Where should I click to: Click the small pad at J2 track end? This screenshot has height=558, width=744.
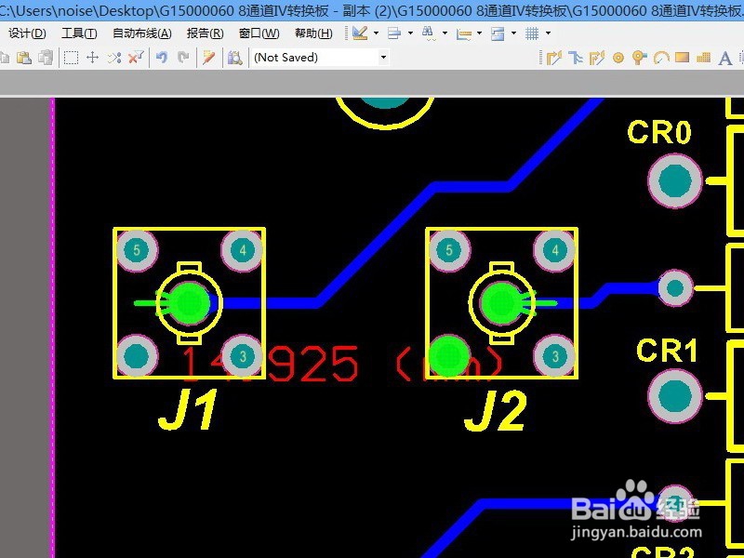tap(675, 288)
